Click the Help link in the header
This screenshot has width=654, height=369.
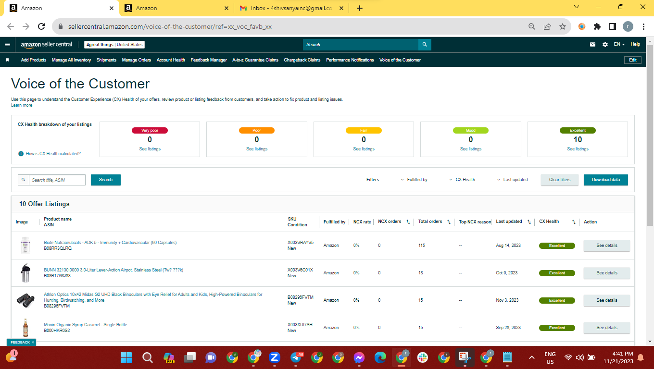pos(635,44)
